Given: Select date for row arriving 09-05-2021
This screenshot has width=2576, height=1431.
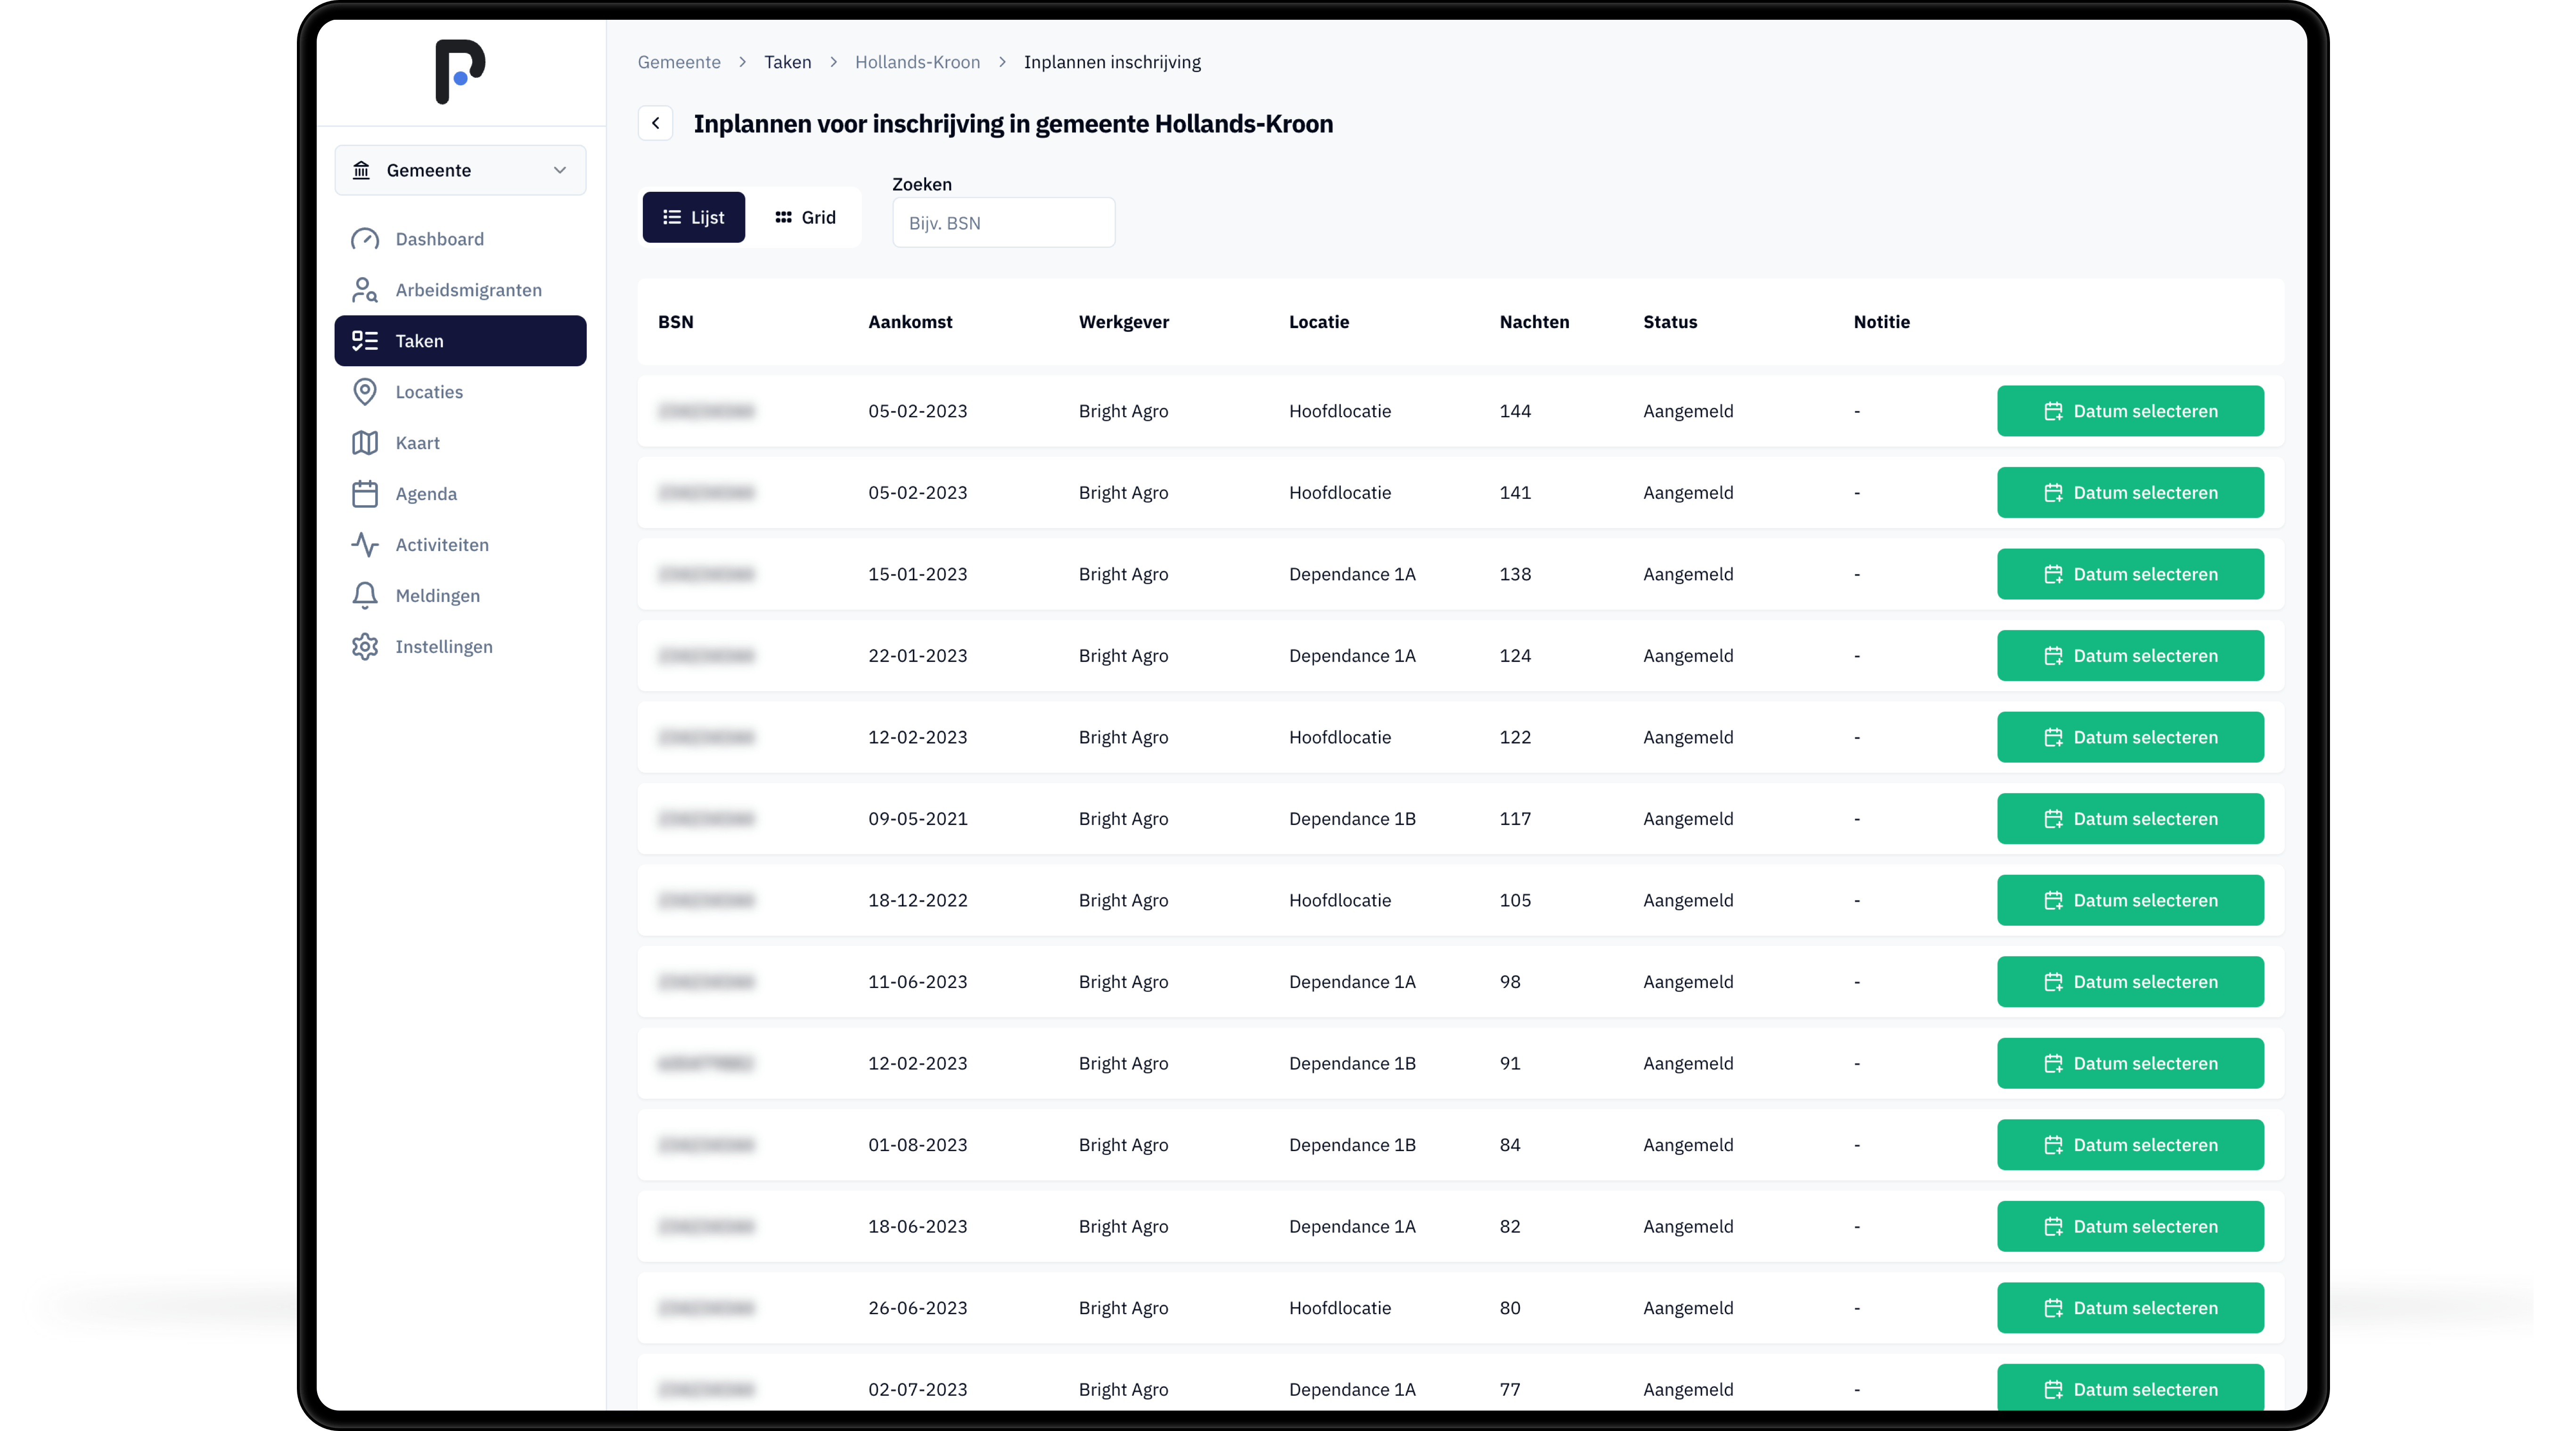Looking at the screenshot, I should 2130,819.
